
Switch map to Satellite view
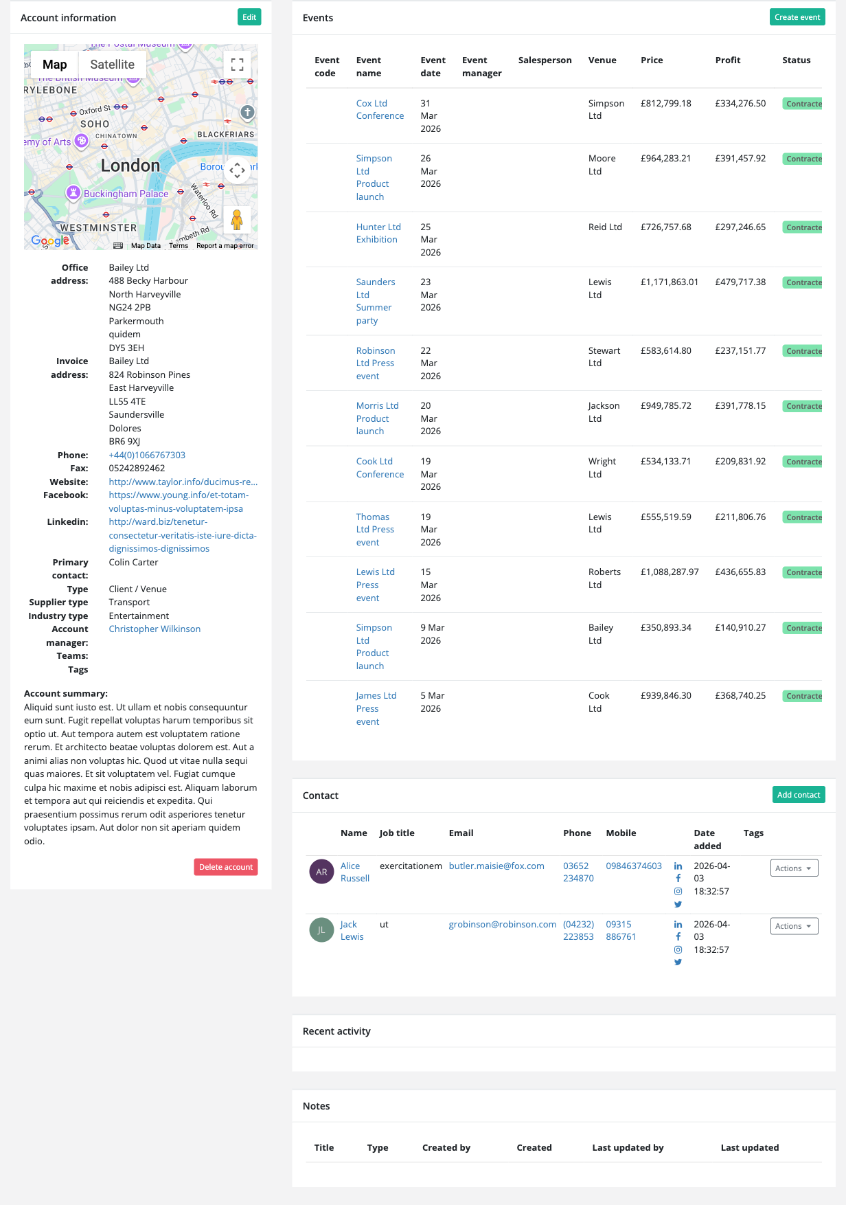(113, 65)
